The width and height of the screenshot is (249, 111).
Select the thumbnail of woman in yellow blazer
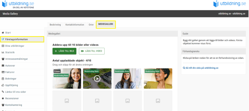(158, 78)
